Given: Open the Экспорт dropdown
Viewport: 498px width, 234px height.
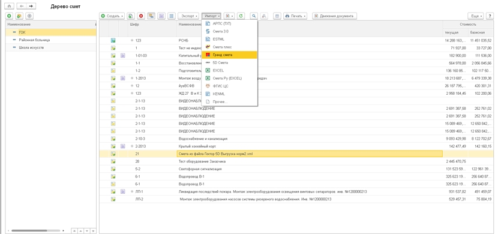Looking at the screenshot, I should pyautogui.click(x=188, y=16).
